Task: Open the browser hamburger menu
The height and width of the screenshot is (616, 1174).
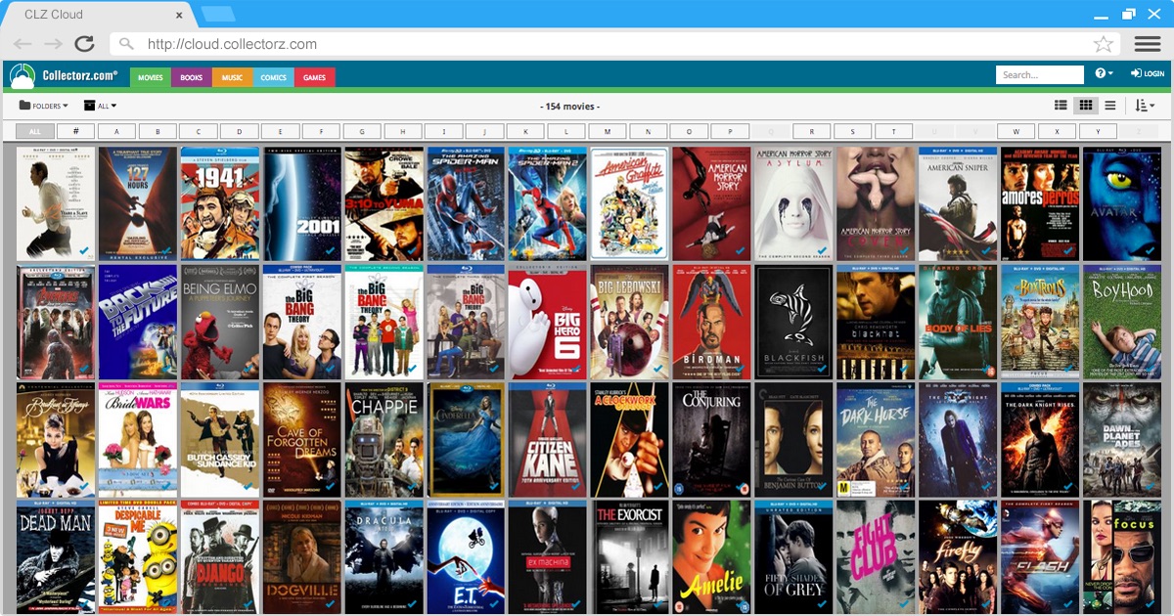Action: click(x=1148, y=44)
